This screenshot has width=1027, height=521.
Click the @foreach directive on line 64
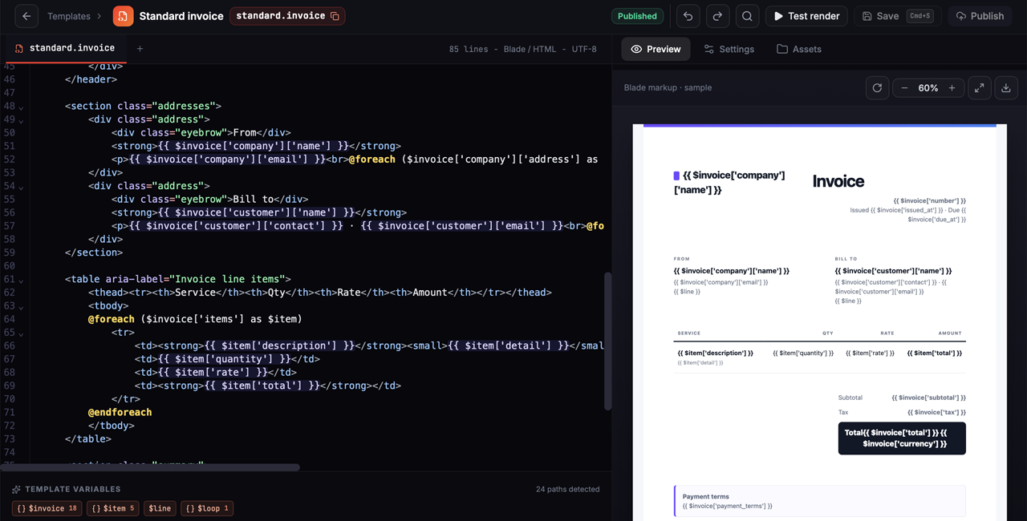coord(112,319)
